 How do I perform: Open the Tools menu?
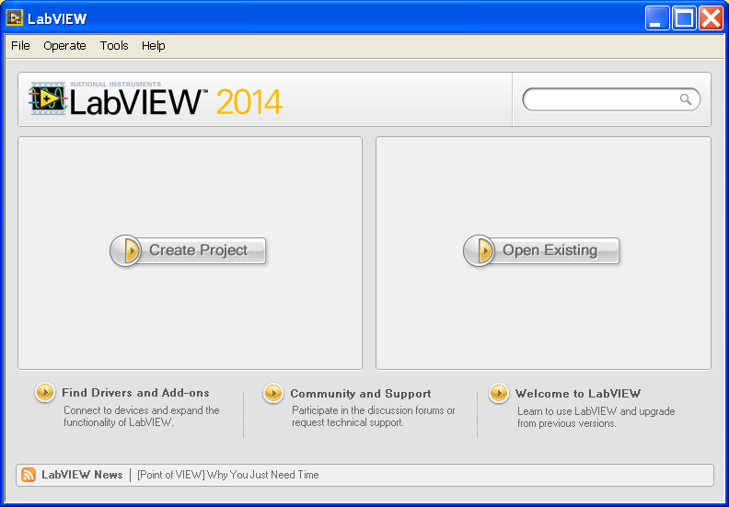[114, 45]
